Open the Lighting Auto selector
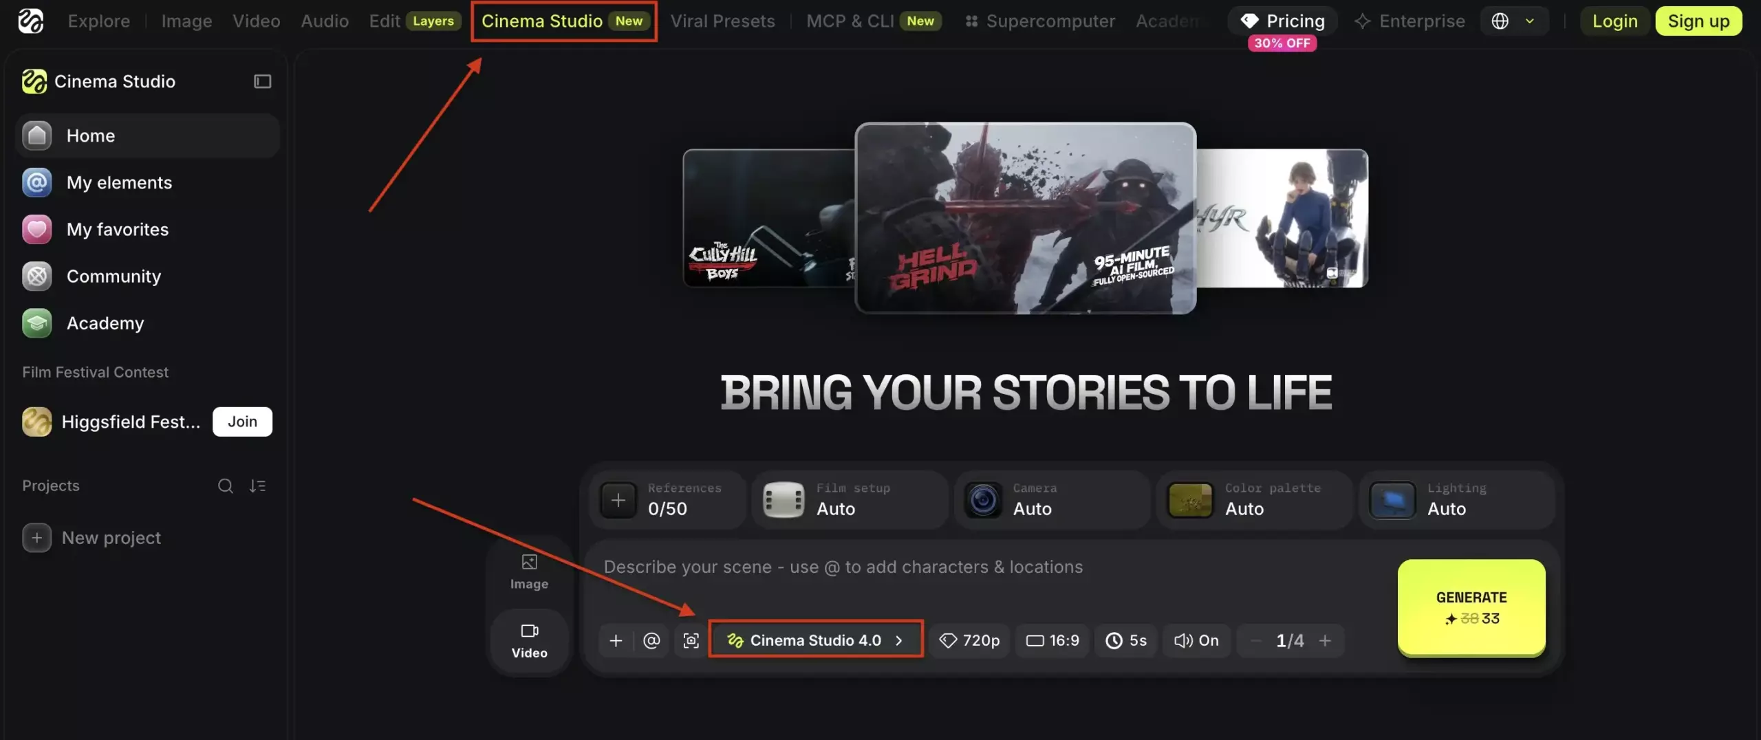The image size is (1761, 740). [1457, 500]
